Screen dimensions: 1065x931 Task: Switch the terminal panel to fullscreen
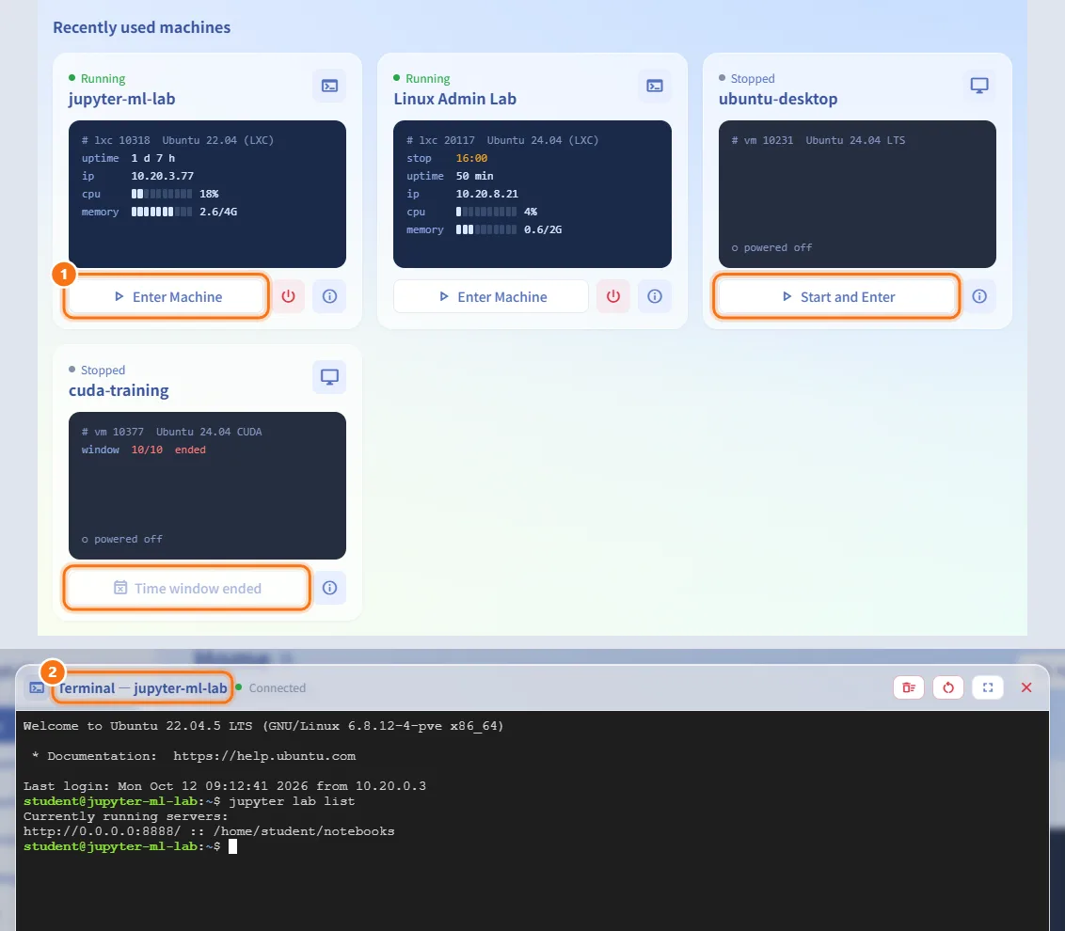pyautogui.click(x=988, y=687)
